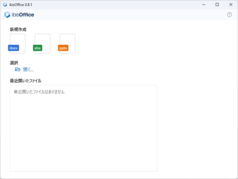The image size is (238, 179).
Task: Click the 開く... link
Action: (x=29, y=70)
